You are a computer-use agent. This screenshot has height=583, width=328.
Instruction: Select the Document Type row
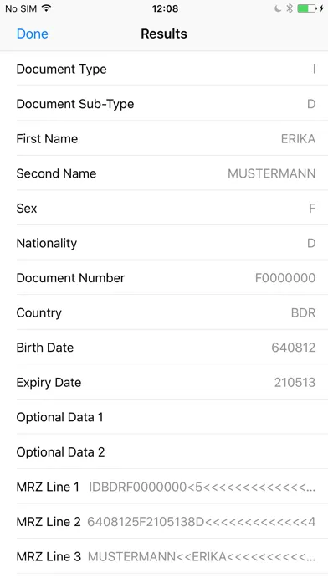[x=164, y=70]
